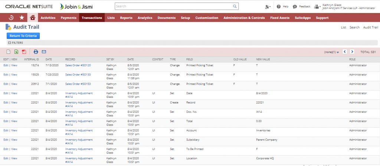Open the Transactions menu
380x166 pixels.
tap(92, 17)
